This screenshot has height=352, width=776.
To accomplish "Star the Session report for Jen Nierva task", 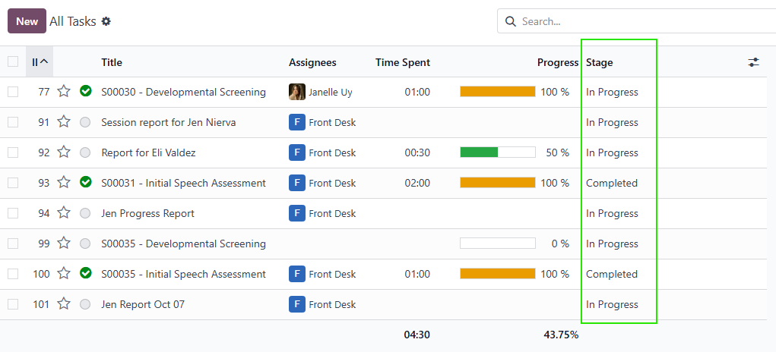I will tap(64, 122).
